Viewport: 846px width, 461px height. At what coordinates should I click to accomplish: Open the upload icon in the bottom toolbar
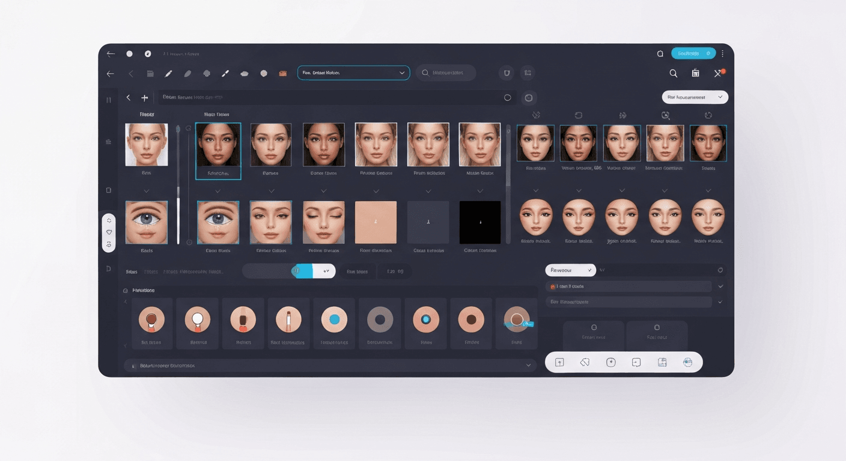tap(560, 362)
